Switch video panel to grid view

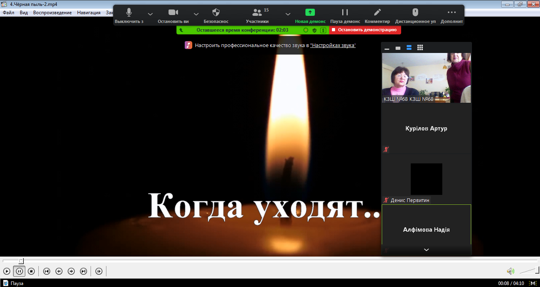(x=420, y=48)
